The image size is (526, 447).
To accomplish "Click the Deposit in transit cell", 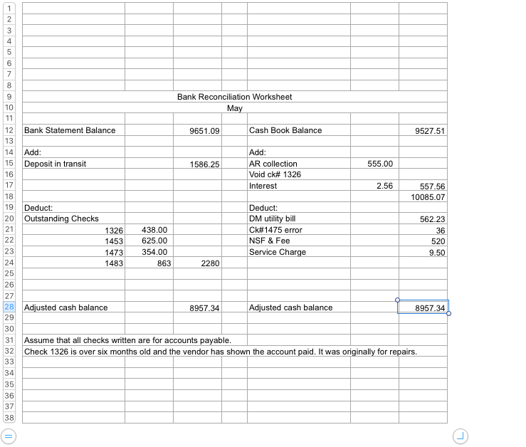I will point(73,163).
